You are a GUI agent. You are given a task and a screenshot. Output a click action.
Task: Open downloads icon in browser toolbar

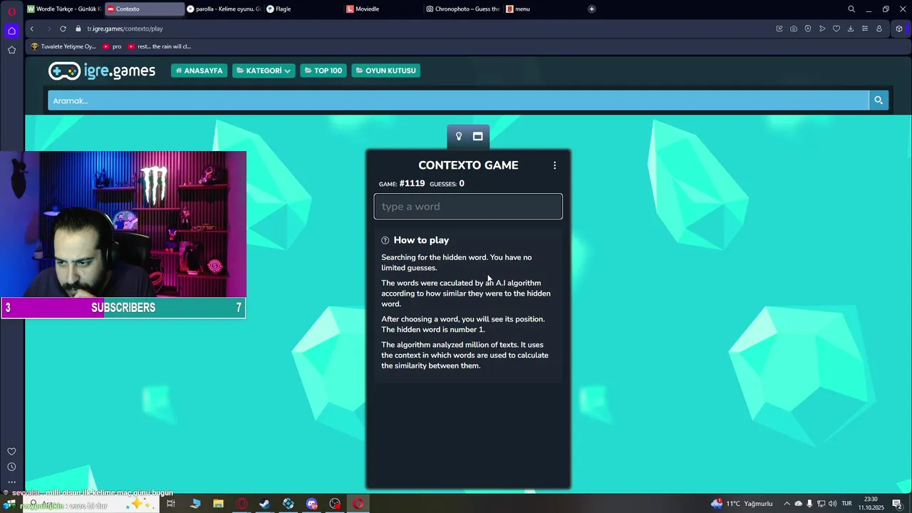click(851, 28)
